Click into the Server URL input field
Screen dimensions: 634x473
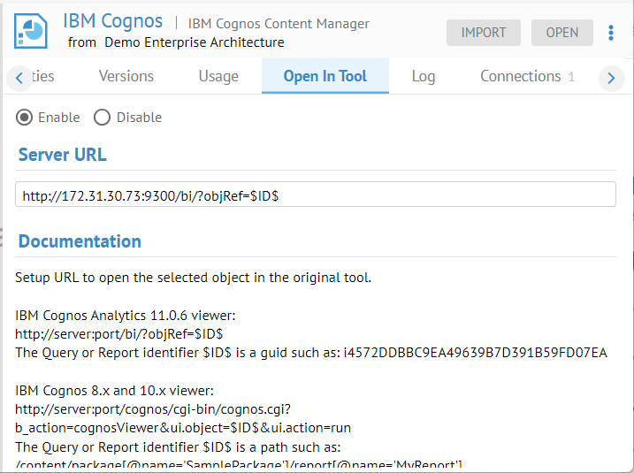[316, 195]
